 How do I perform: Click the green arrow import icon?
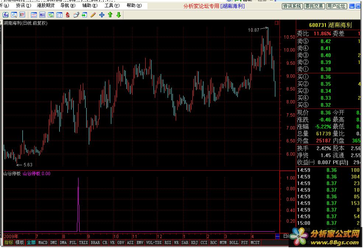84,15
